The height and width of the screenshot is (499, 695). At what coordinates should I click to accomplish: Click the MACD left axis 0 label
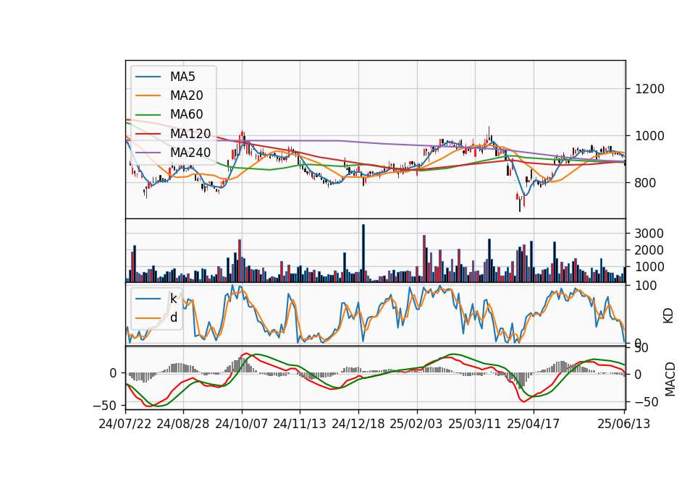[x=113, y=374]
